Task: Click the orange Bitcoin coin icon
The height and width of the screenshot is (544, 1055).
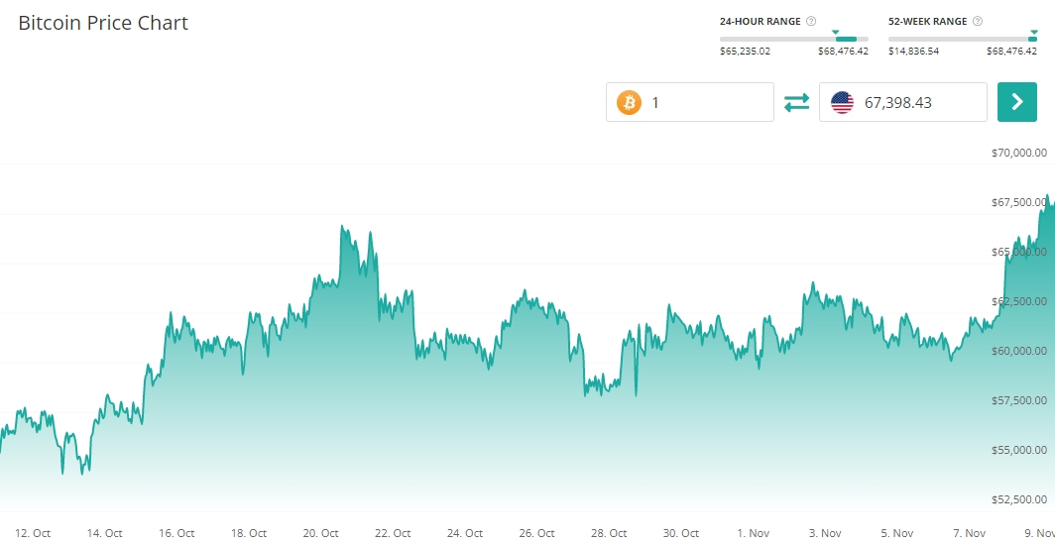Action: [x=629, y=102]
